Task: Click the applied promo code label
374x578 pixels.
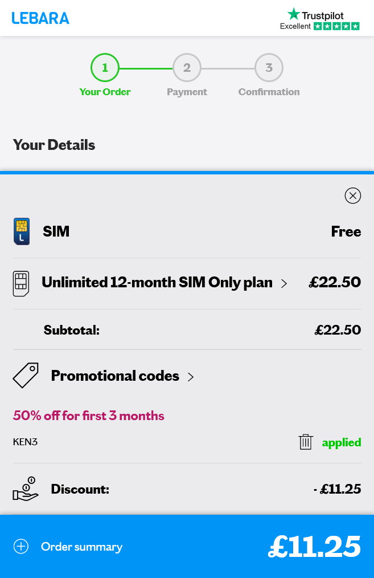Action: tap(342, 442)
